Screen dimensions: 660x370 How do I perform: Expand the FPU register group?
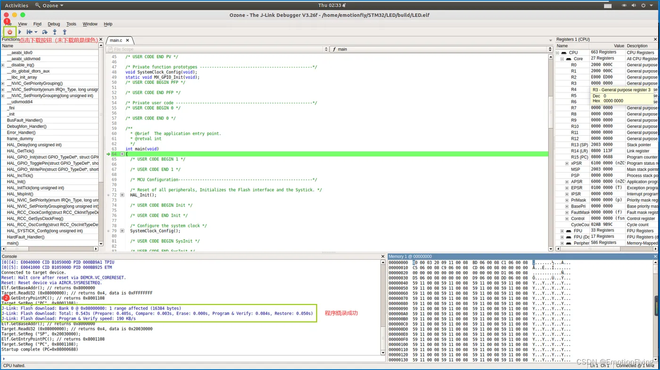pos(562,231)
